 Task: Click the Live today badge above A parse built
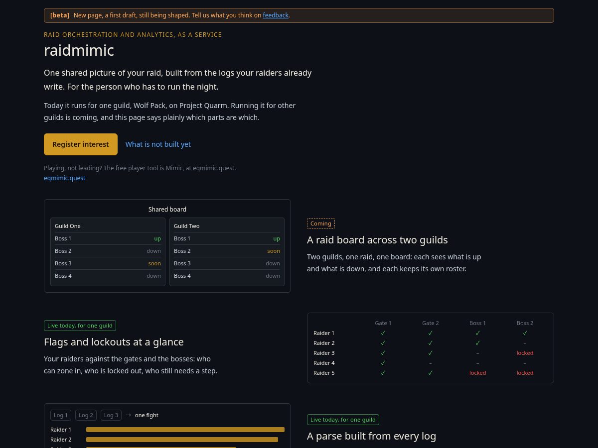[x=343, y=420]
